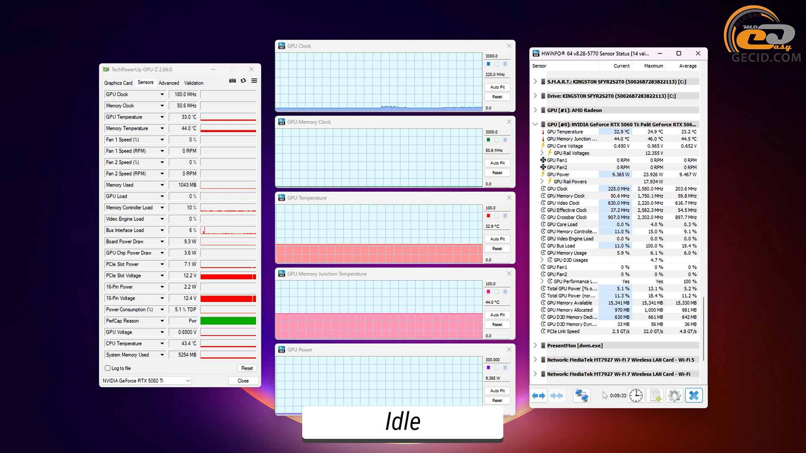Open the GPU Clock sensor dropdown in GPU-Z
This screenshot has width=806, height=453.
162,94
